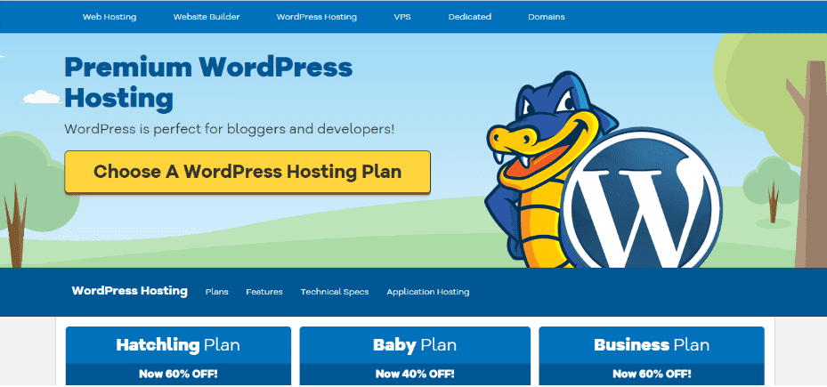Select WordPress Hosting in the top navigation
Screen dimensions: 827x387
pos(316,17)
